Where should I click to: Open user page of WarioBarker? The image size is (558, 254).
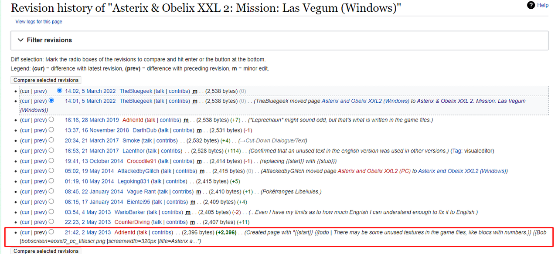[x=131, y=212]
